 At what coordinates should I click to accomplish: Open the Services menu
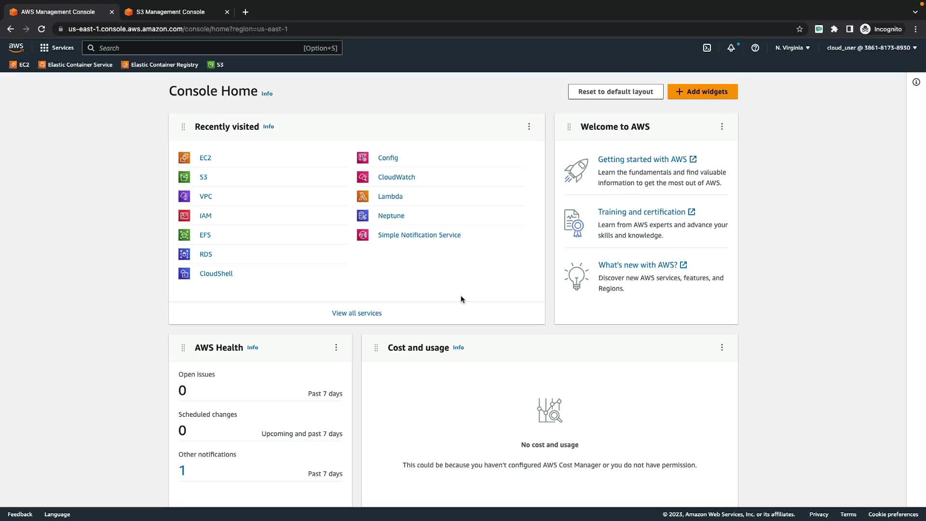[57, 48]
